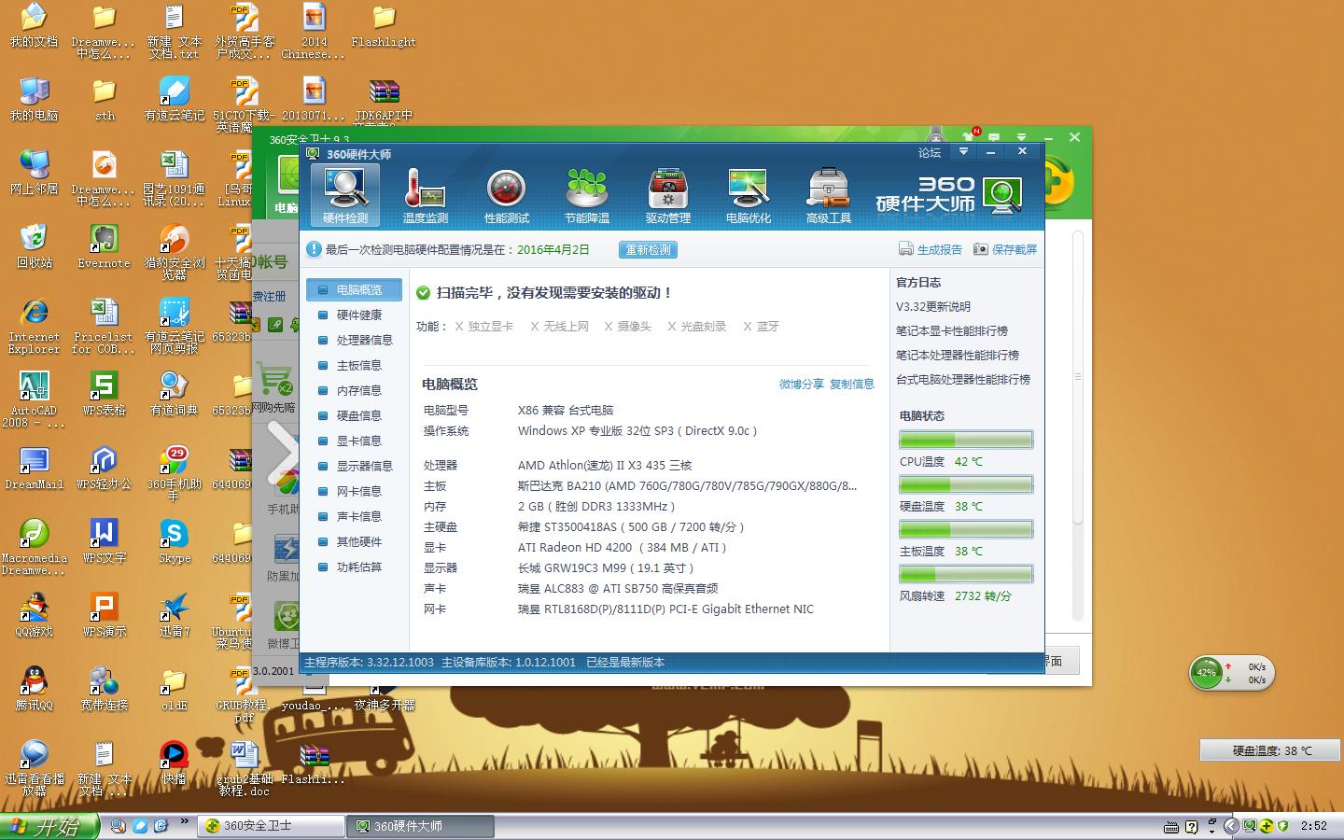
Task: Open 高级工具 advanced tools
Action: pos(829,195)
